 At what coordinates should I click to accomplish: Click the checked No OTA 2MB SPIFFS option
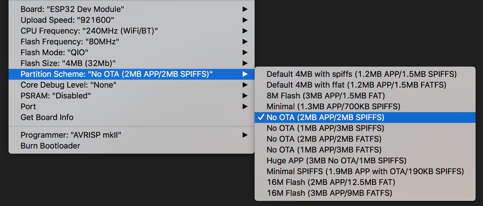[x=325, y=117]
